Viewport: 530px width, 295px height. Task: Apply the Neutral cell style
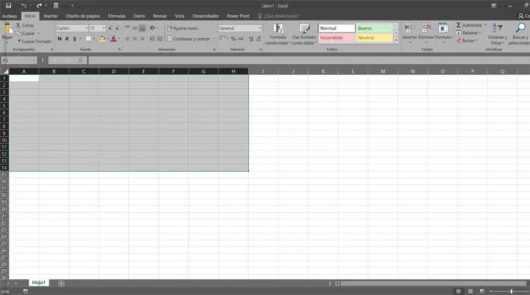point(375,38)
